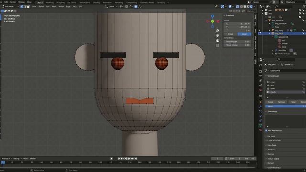Expand Modifiers in outliner

pos(273,50)
